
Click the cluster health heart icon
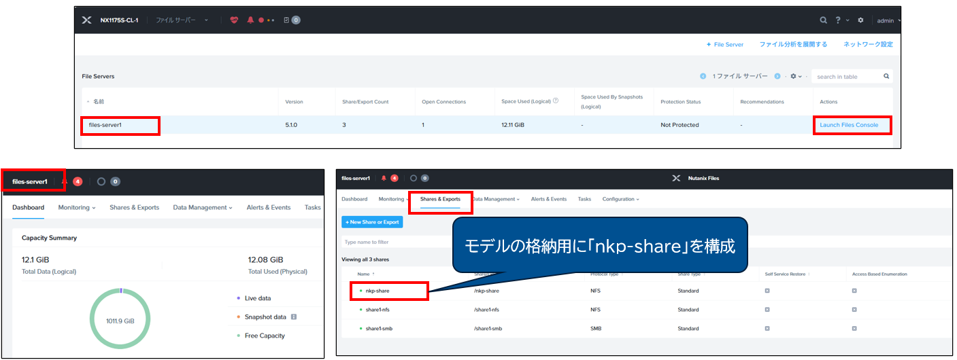tap(235, 20)
